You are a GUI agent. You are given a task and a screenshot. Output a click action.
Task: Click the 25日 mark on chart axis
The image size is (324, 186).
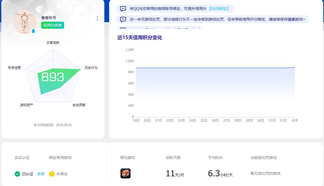(204, 121)
